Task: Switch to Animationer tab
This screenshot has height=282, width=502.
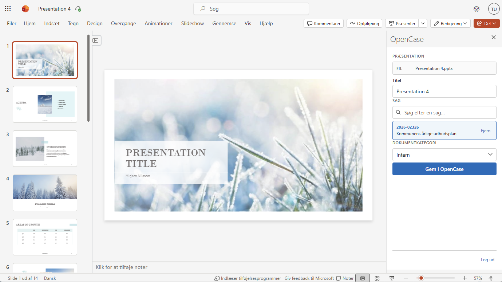Action: coord(158,23)
